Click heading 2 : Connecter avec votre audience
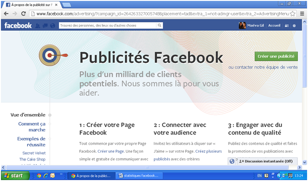This screenshot has height=181, width=308. (180, 128)
